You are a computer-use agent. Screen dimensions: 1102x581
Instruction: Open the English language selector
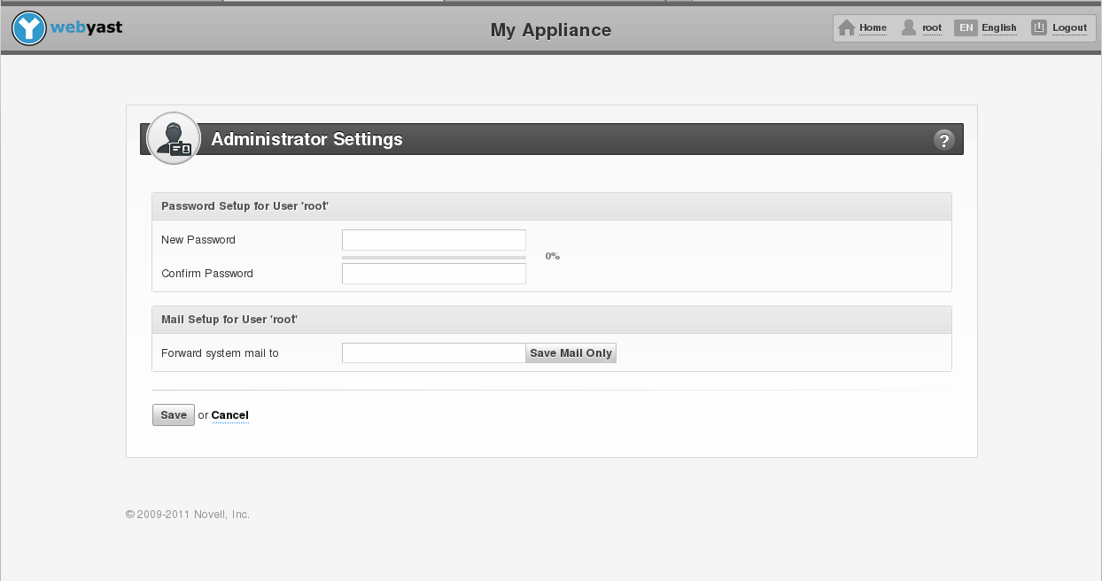pyautogui.click(x=998, y=27)
